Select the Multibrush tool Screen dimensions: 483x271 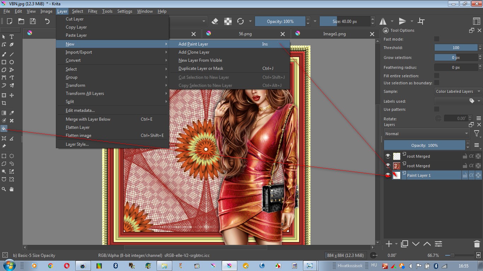tap(12, 85)
